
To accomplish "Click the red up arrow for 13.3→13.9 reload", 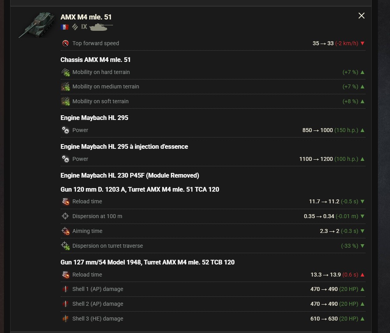I will [x=362, y=275].
